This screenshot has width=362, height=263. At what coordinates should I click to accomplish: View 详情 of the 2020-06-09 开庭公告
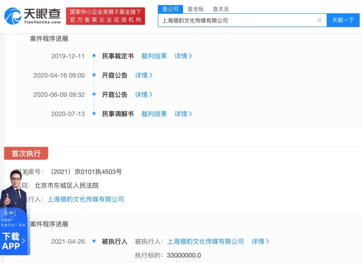[143, 95]
